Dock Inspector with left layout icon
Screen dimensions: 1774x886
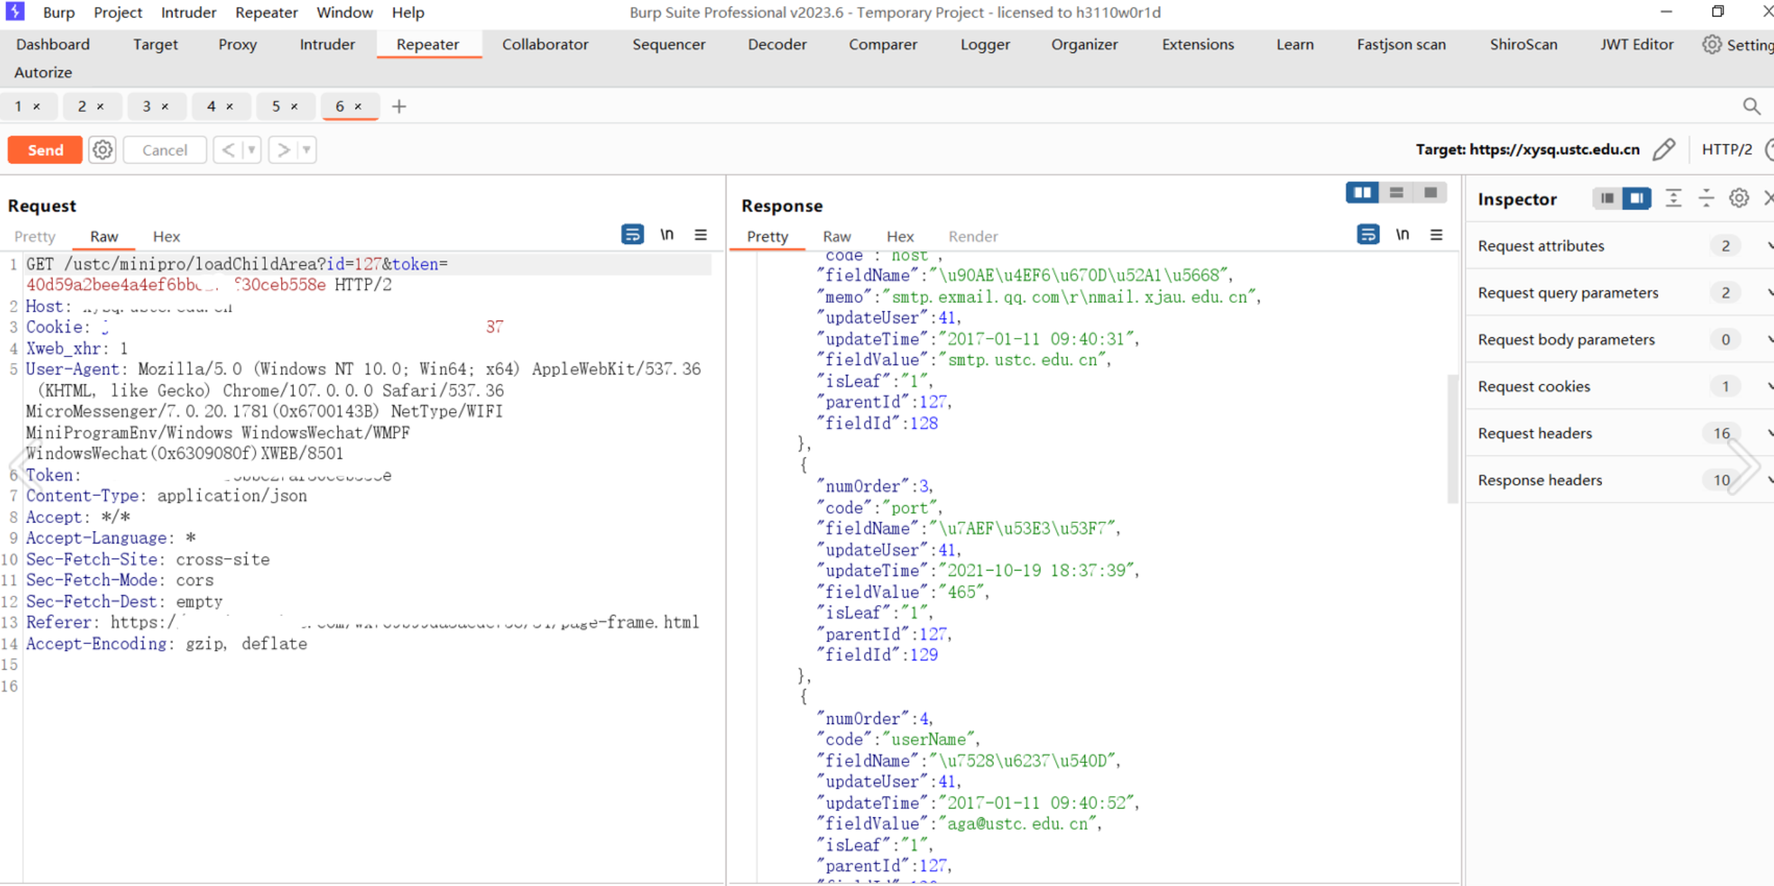click(x=1607, y=198)
